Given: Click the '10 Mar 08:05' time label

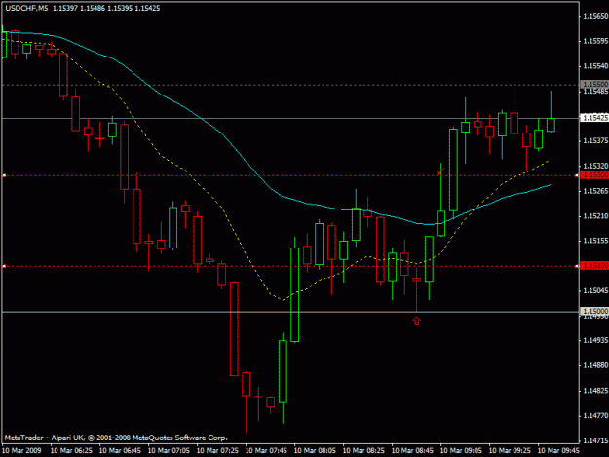Looking at the screenshot, I should click(x=315, y=451).
